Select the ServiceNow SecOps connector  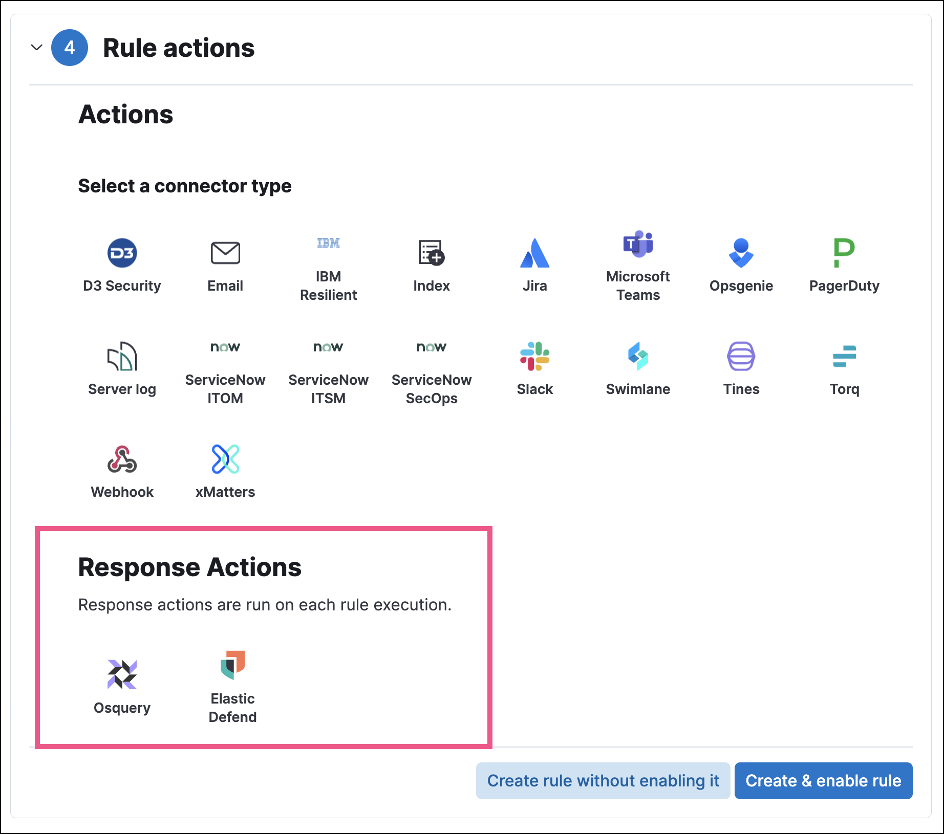[x=432, y=367]
